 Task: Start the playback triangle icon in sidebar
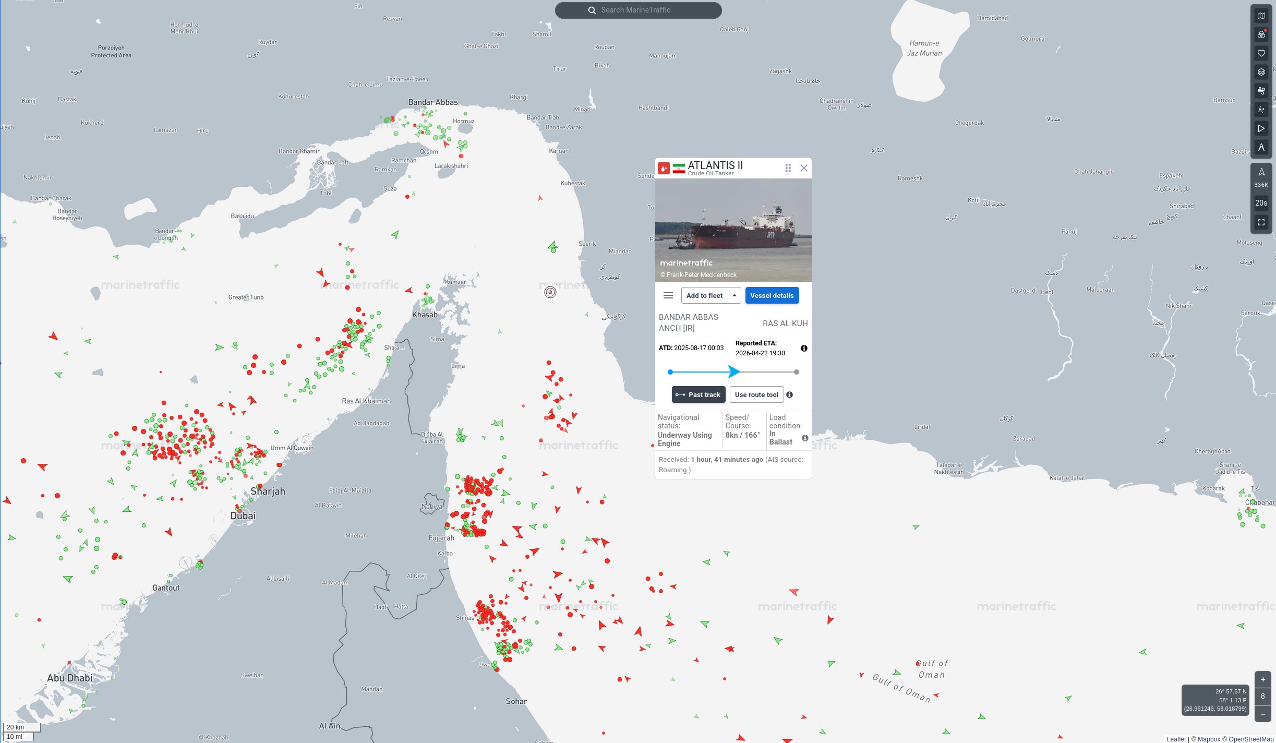click(x=1261, y=128)
